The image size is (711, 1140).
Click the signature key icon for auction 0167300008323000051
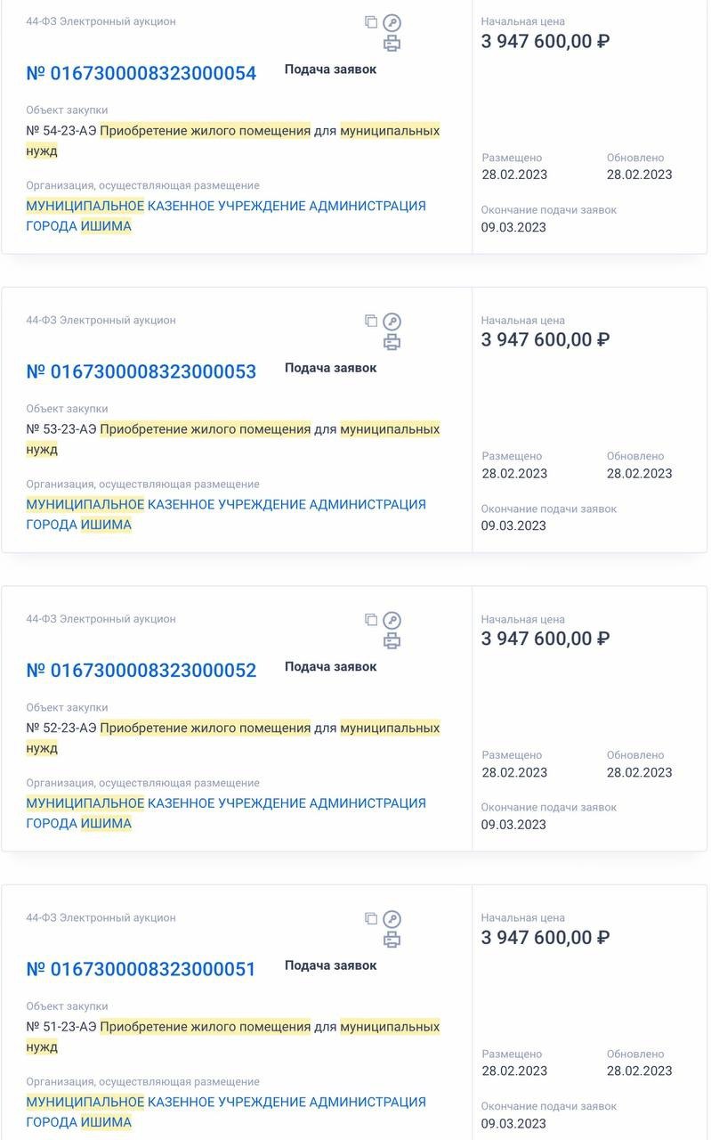click(392, 919)
